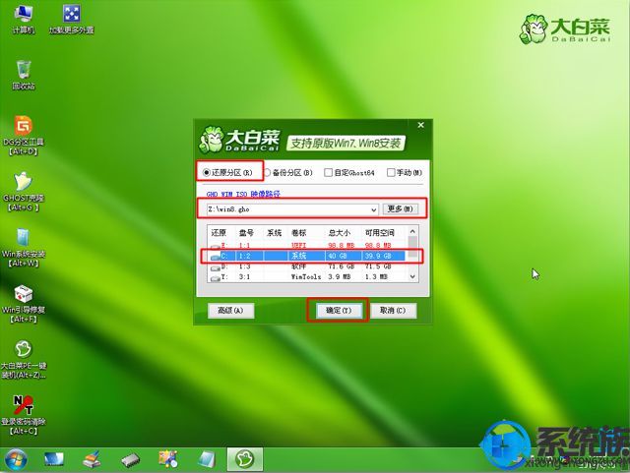Click the 卷标 column header

pos(298,232)
